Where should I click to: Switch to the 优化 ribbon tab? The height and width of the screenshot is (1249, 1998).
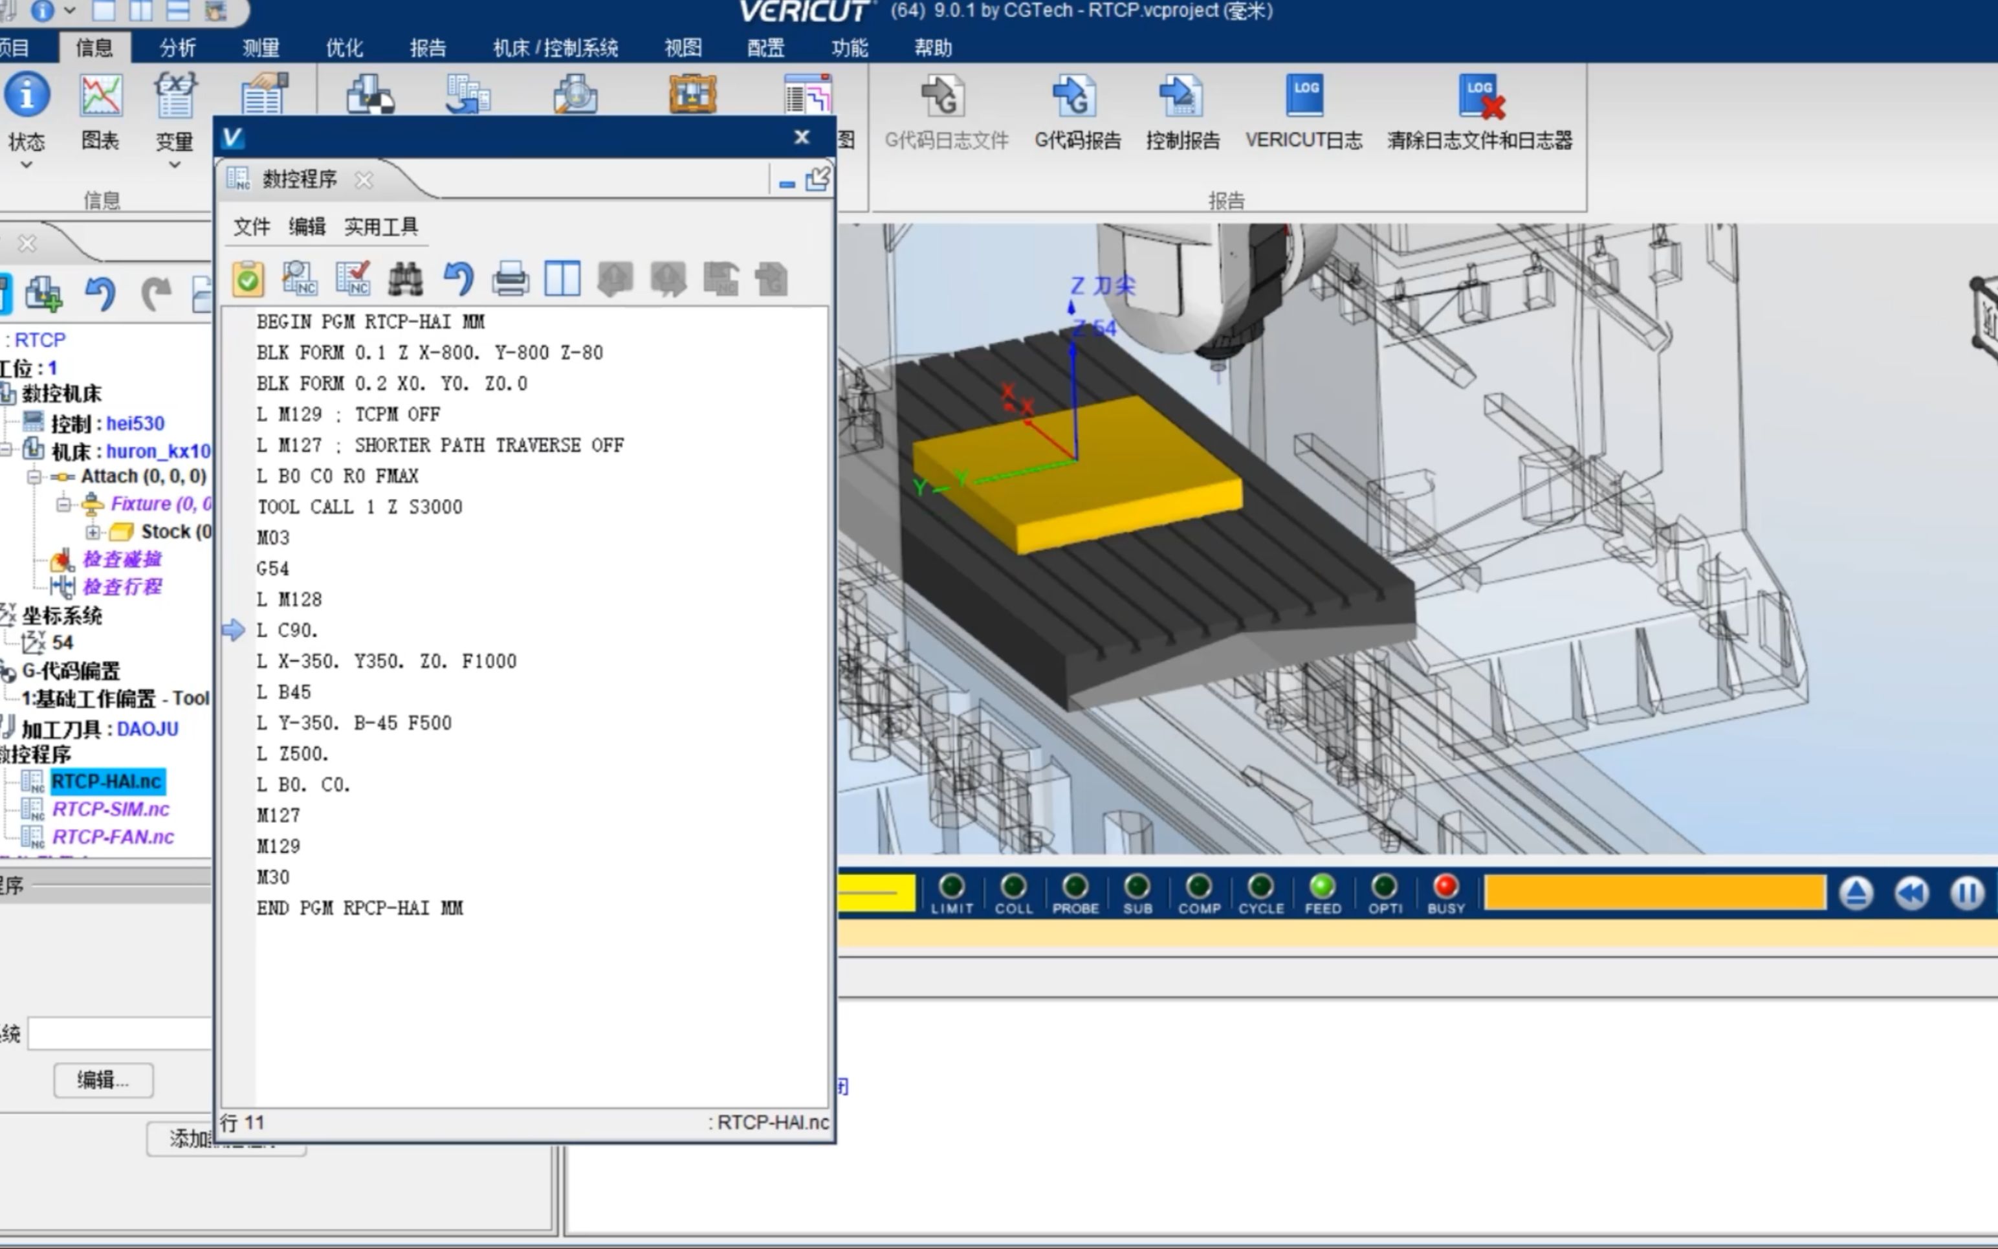344,48
